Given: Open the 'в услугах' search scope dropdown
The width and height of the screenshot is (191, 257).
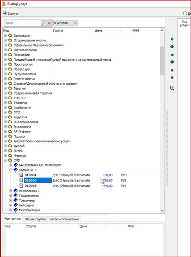Looking at the screenshot, I should [x=65, y=23].
